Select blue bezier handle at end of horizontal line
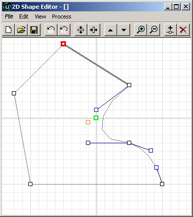This screenshot has width=193, height=217. pyautogui.click(x=88, y=143)
